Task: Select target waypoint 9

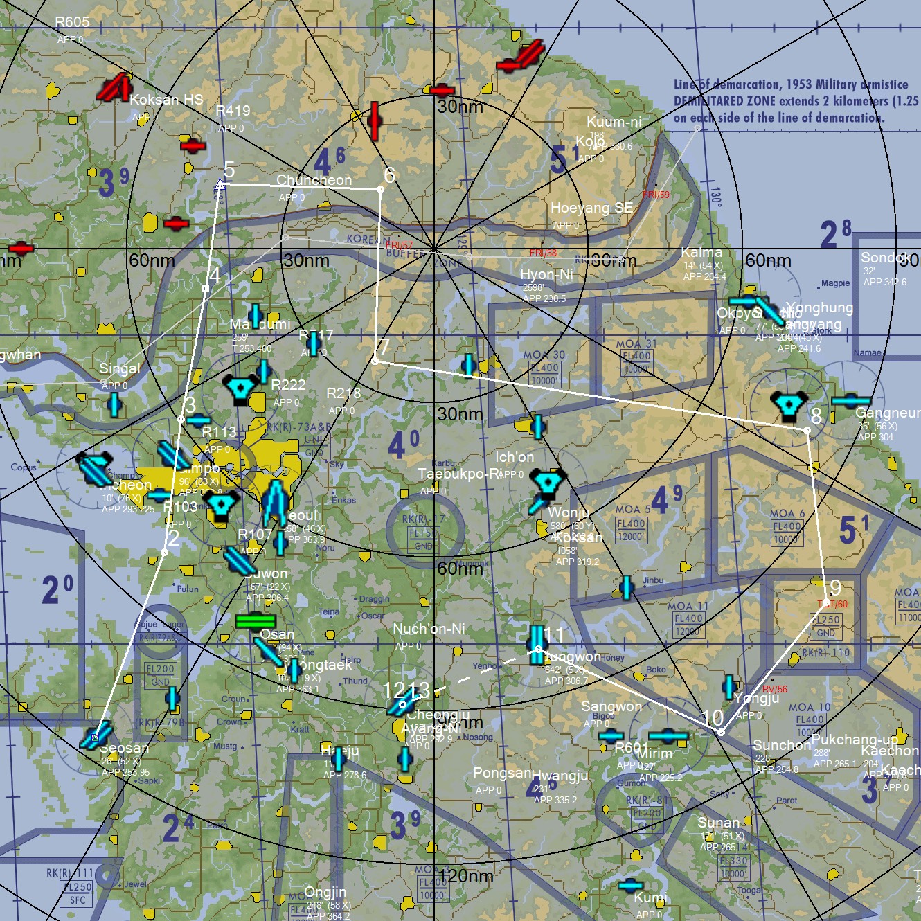Action: pos(826,603)
